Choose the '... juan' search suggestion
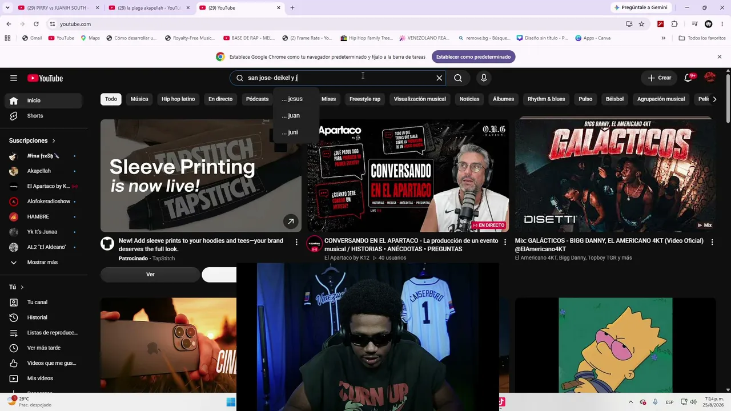Screen dimensions: 731x411 tap(295, 115)
